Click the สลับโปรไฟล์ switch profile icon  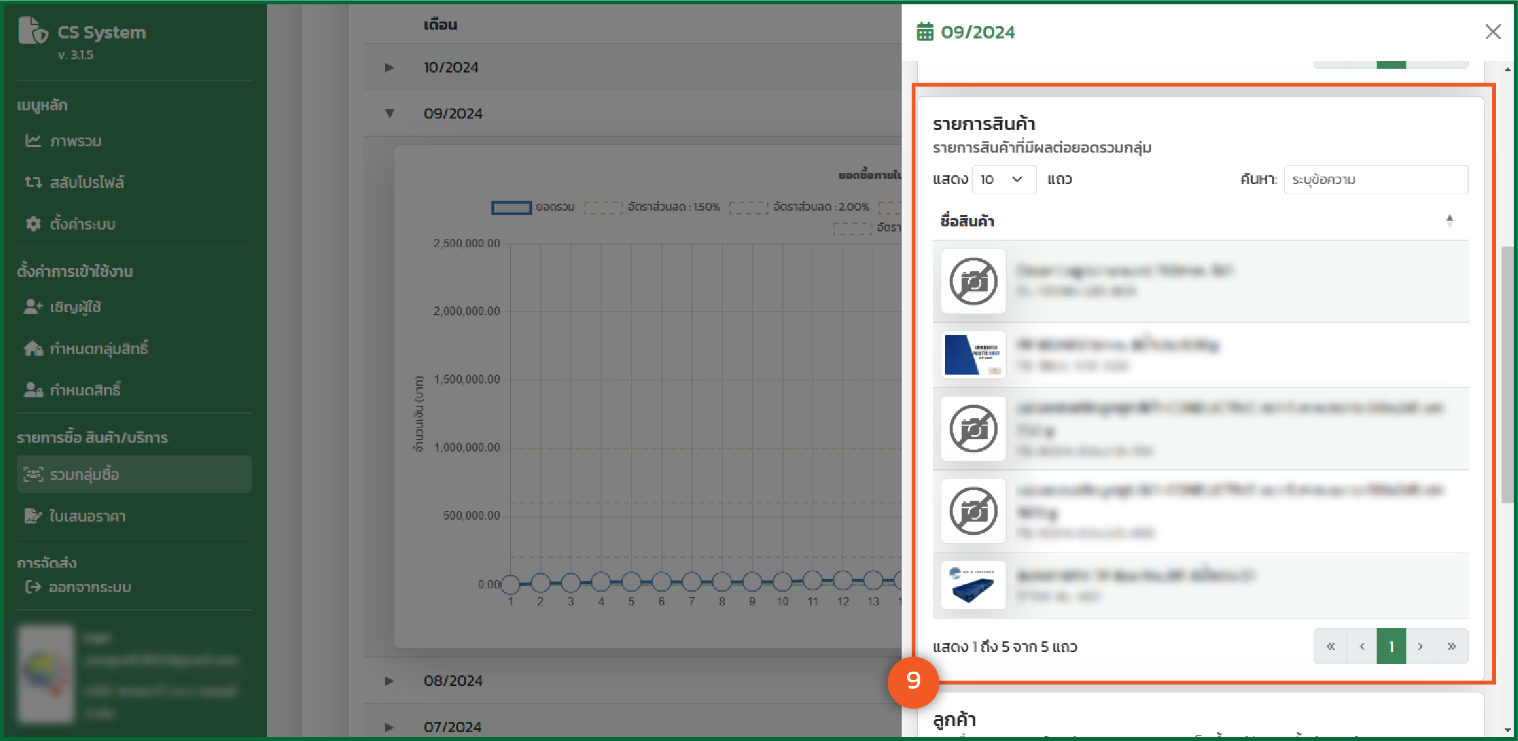click(33, 182)
